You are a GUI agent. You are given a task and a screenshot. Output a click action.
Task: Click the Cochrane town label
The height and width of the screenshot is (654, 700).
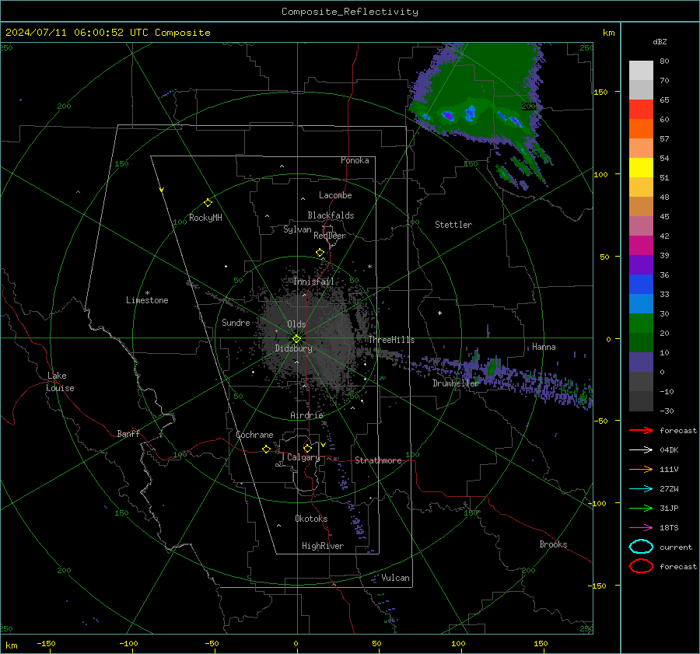(254, 435)
